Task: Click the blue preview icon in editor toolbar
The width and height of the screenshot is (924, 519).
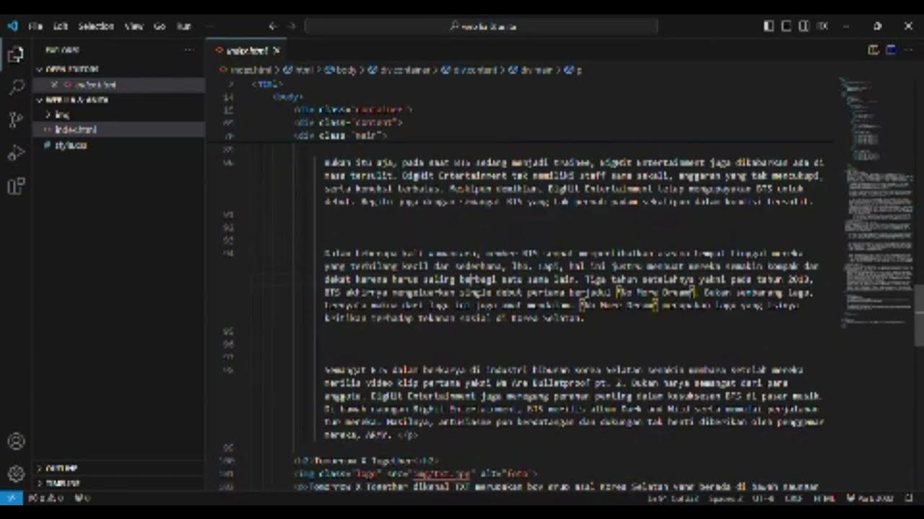Action: point(891,50)
